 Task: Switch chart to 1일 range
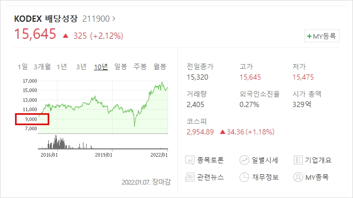(23, 67)
